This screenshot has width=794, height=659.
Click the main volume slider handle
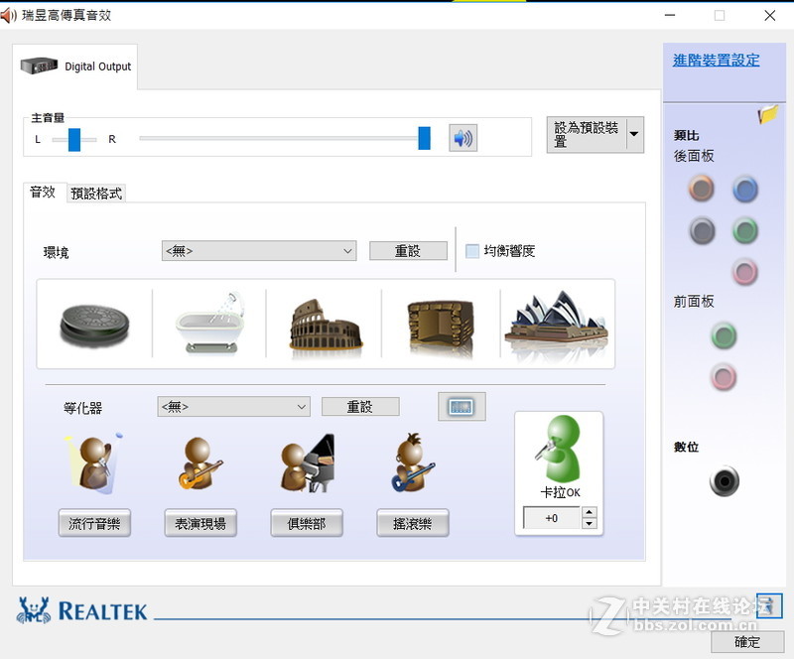(x=425, y=138)
